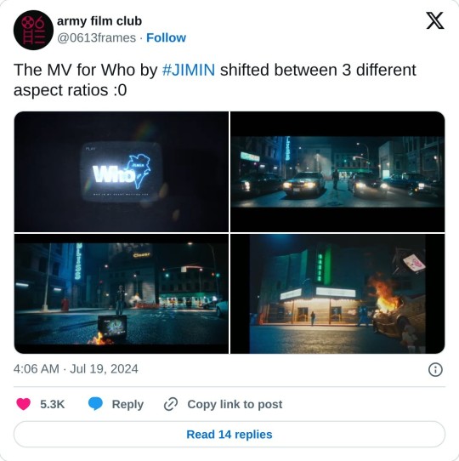Open the army film club avatar
The height and width of the screenshot is (461, 459).
point(33,30)
